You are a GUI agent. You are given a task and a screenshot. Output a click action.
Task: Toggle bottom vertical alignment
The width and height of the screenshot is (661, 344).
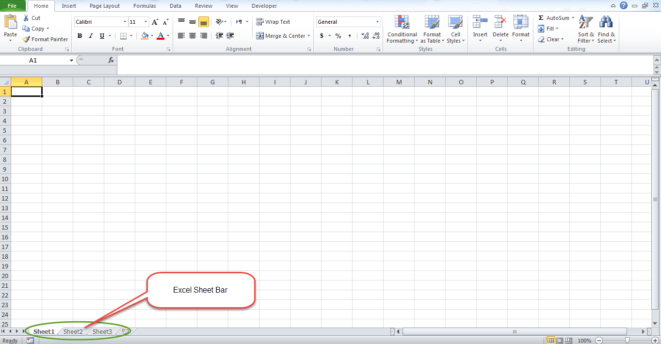coord(204,21)
